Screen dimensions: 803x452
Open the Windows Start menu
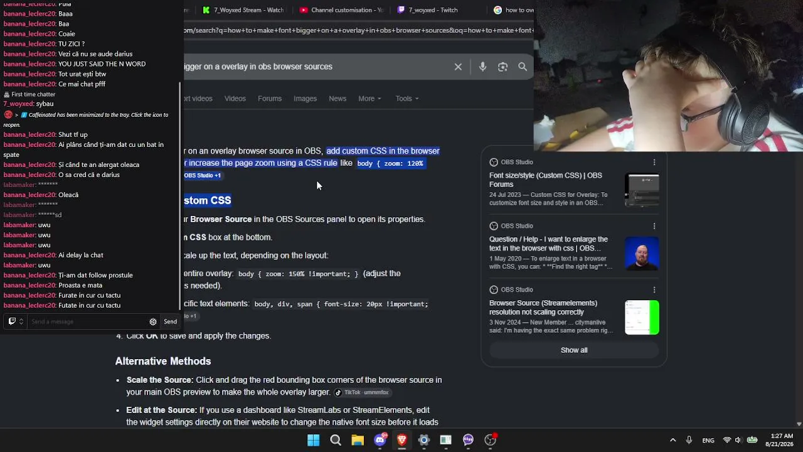(313, 440)
